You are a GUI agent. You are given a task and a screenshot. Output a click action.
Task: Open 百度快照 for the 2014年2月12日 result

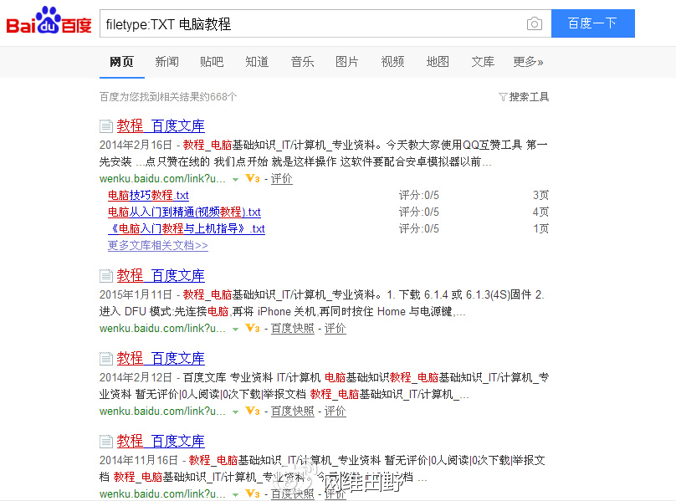point(292,411)
